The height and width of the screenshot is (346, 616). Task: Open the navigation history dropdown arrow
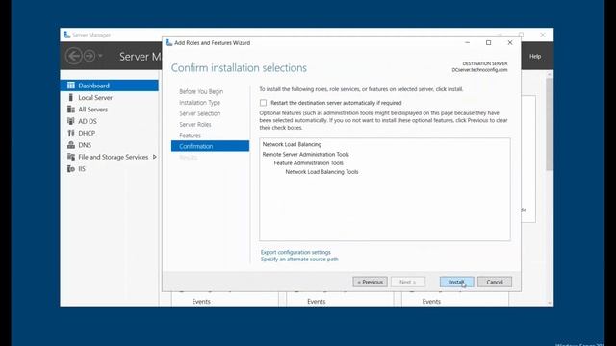100,56
